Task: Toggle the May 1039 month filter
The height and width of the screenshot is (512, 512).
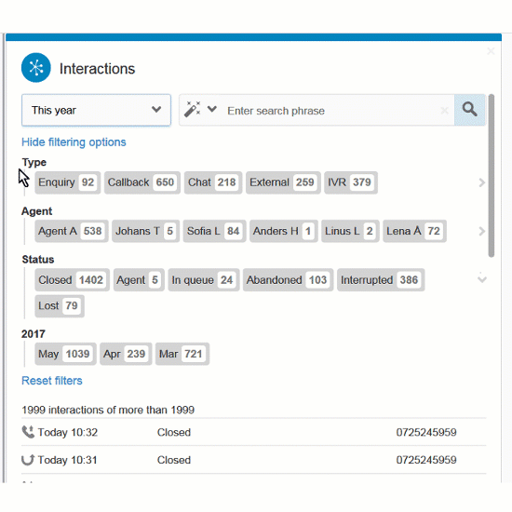Action: click(65, 354)
